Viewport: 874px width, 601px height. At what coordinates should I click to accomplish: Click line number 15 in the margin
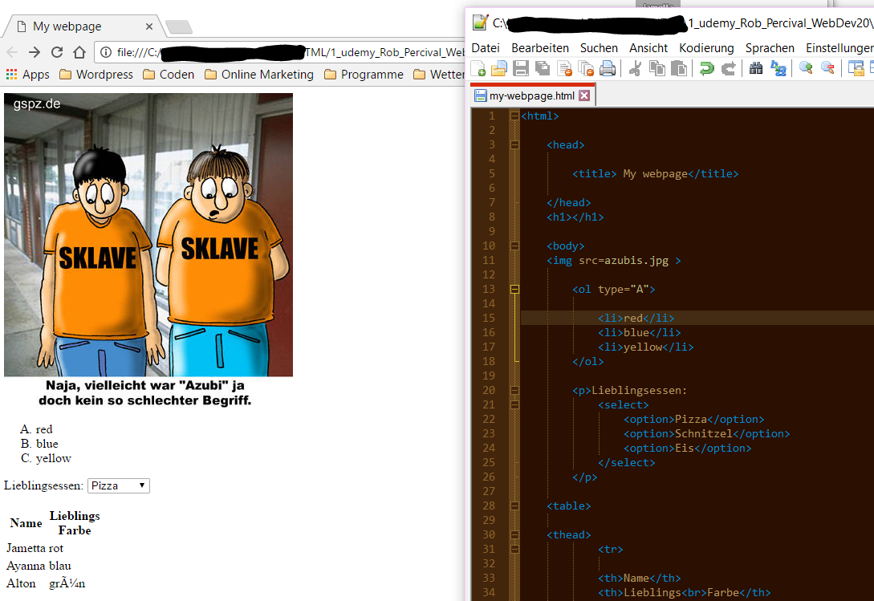click(x=489, y=318)
